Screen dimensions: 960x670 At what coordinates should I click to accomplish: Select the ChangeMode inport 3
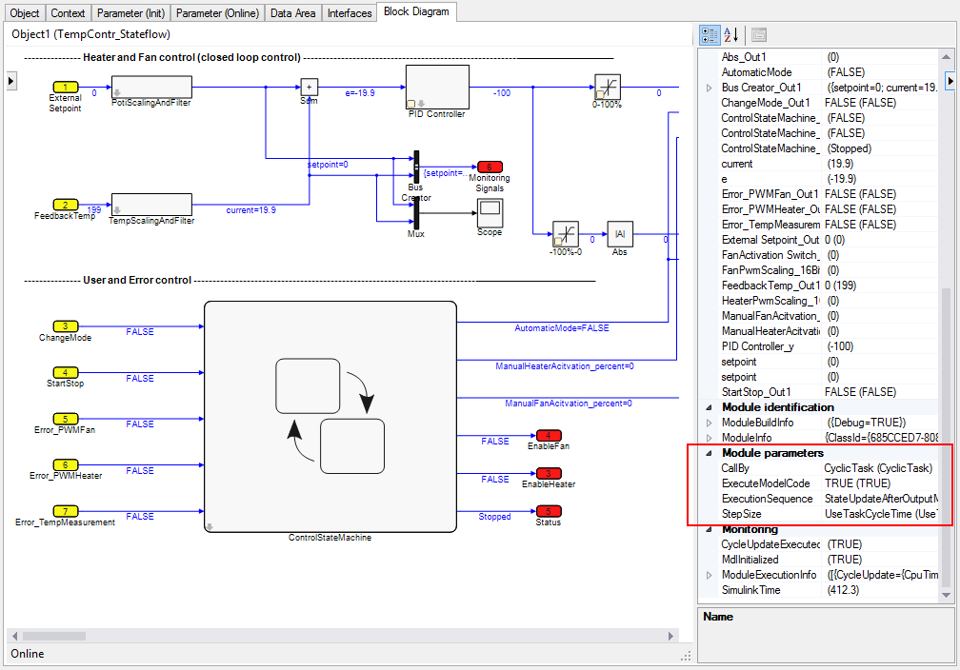click(x=66, y=326)
